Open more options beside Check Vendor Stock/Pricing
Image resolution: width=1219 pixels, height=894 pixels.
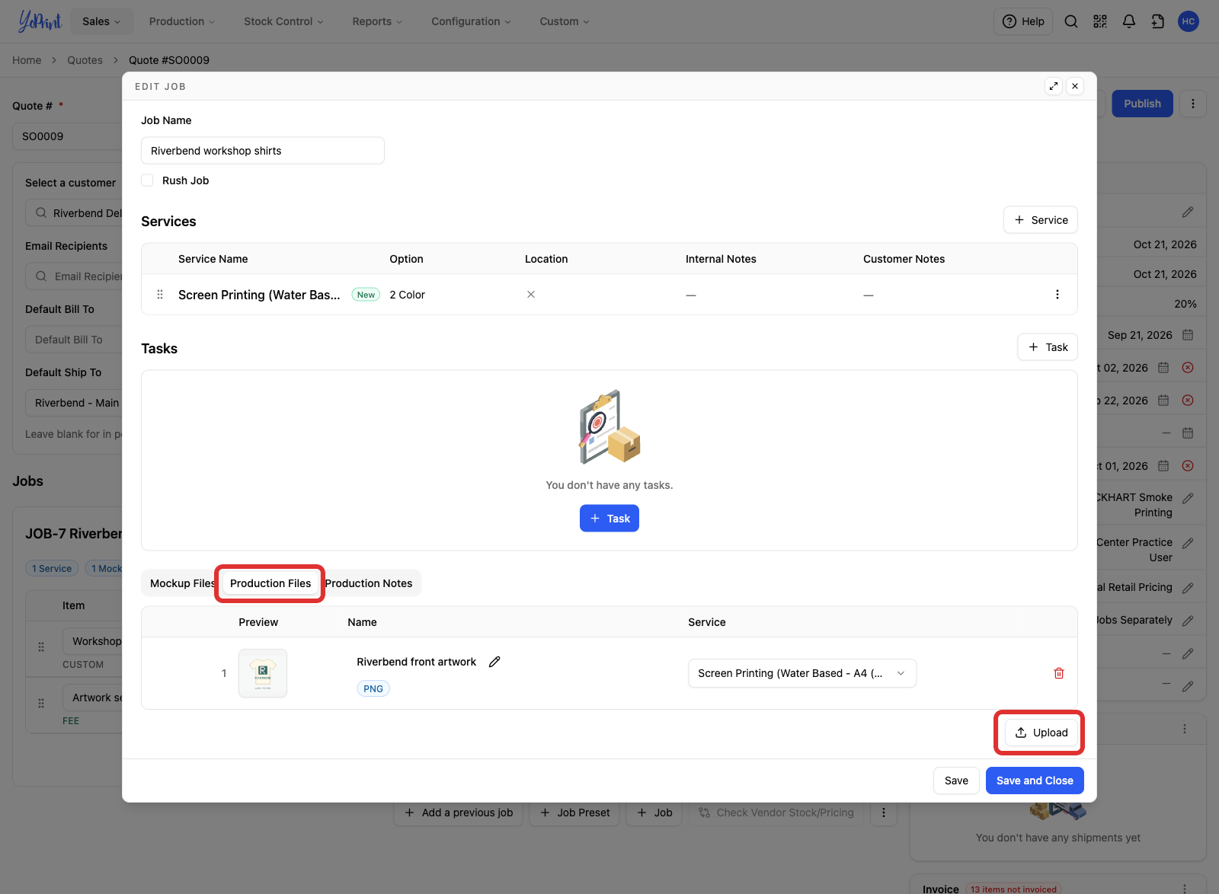click(x=884, y=813)
